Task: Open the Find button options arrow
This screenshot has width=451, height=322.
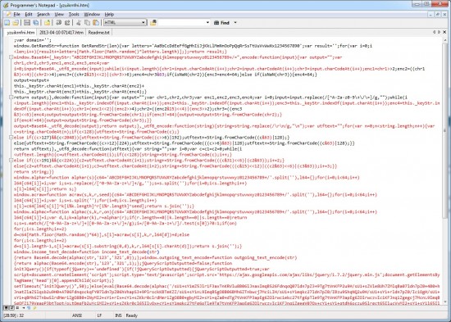Action: 235,22
